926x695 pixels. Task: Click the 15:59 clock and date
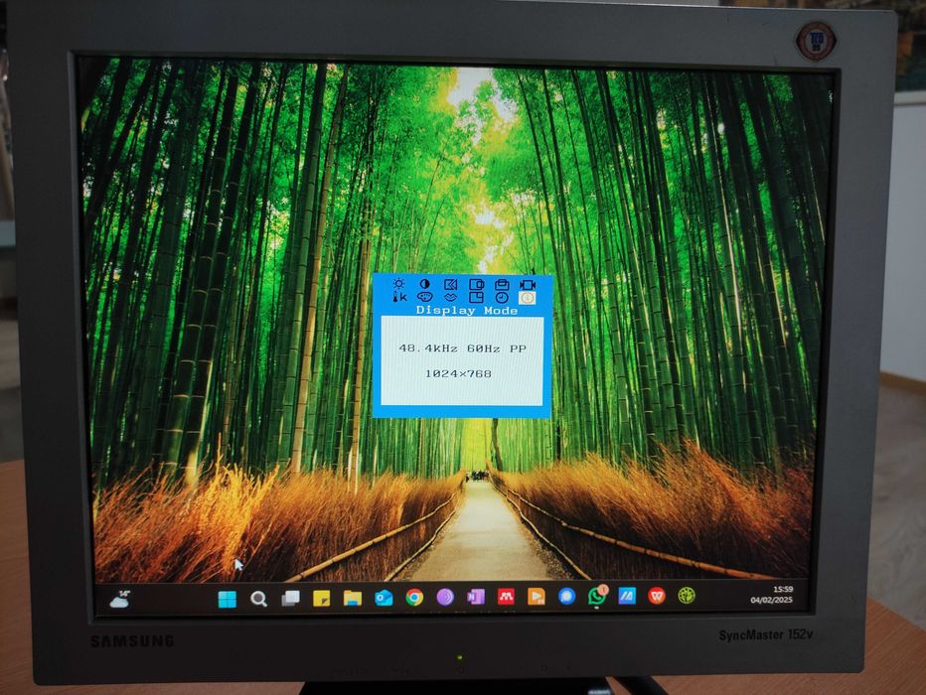pos(772,595)
